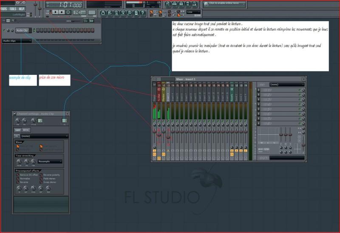Click the mix level knob of effect slot 1
This screenshot has width=340, height=233.
point(303,90)
